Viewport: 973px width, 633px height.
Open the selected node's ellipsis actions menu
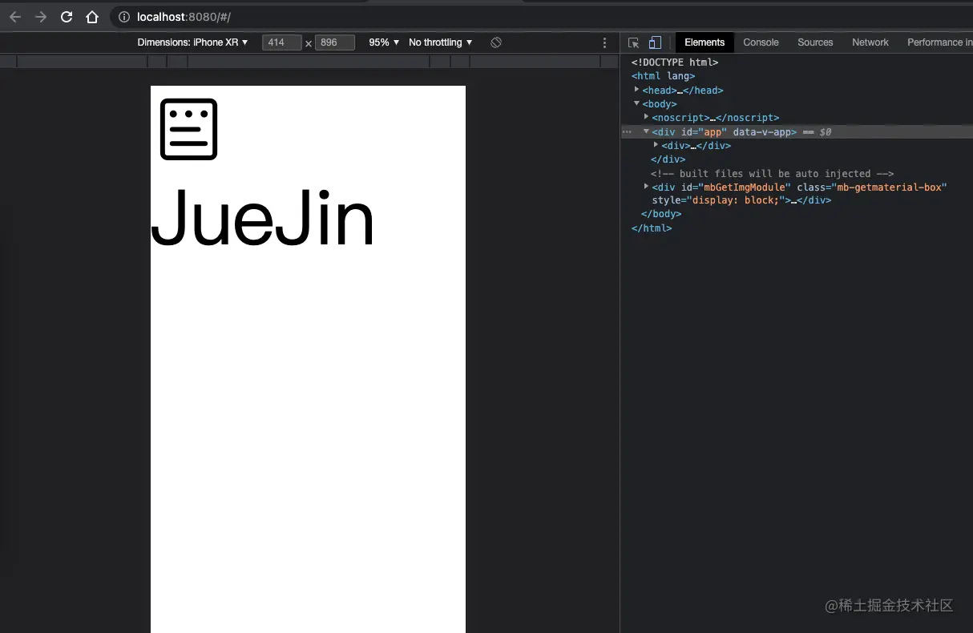click(x=627, y=131)
